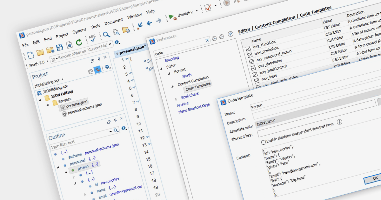The image size is (381, 200).
Task: Open the XPath 2.0 version dropdown
Action: (x=47, y=61)
